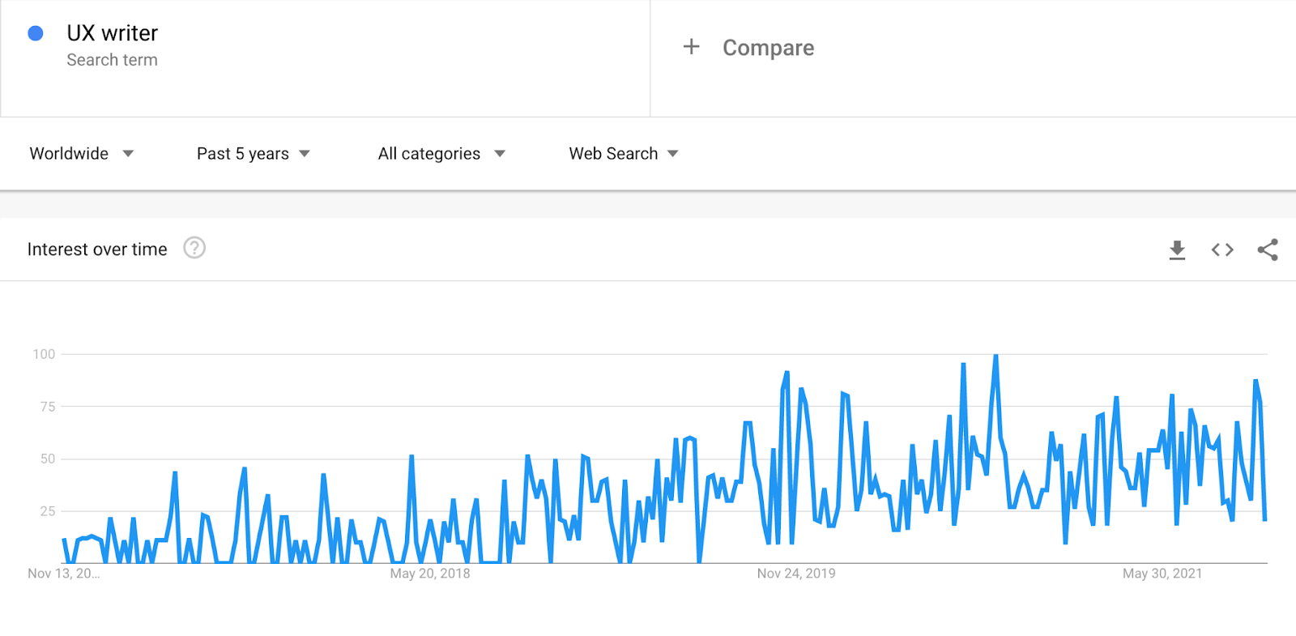
Task: Select the Nov 24, 2019 axis label
Action: point(796,574)
